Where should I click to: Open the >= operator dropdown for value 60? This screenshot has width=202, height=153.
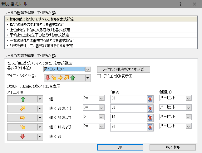101,108
